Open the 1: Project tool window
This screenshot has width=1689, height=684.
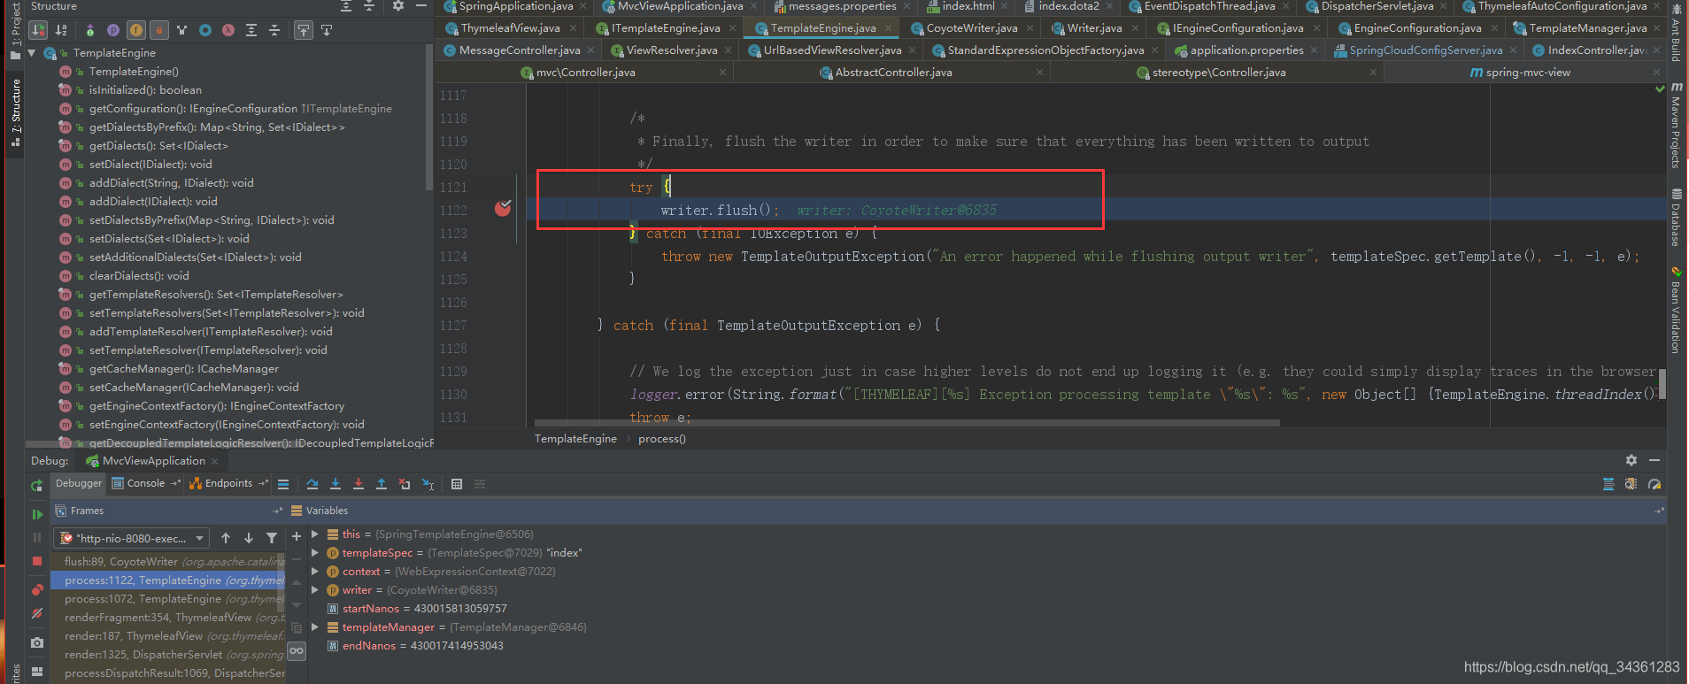click(15, 30)
